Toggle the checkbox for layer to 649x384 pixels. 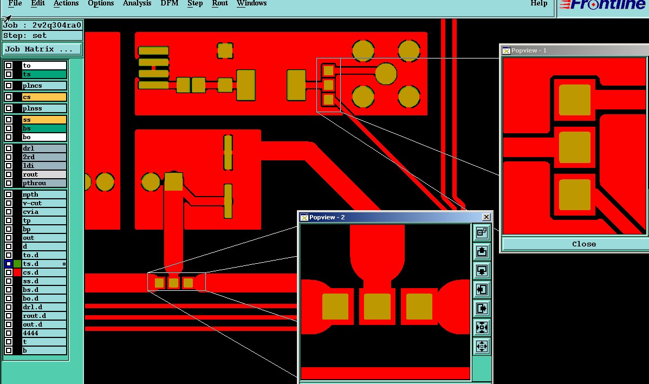8,66
